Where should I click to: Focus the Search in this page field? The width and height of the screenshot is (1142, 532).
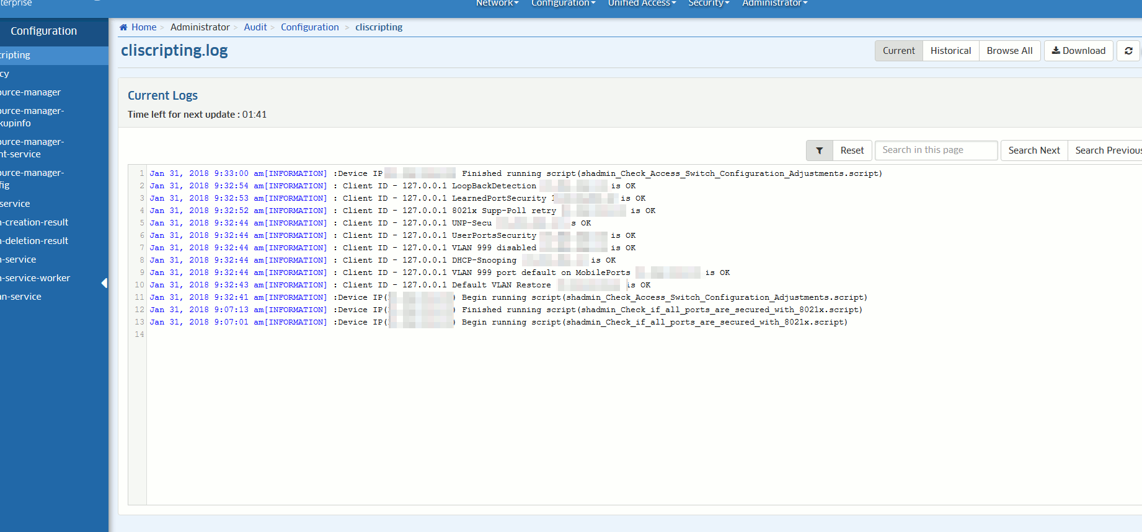936,150
